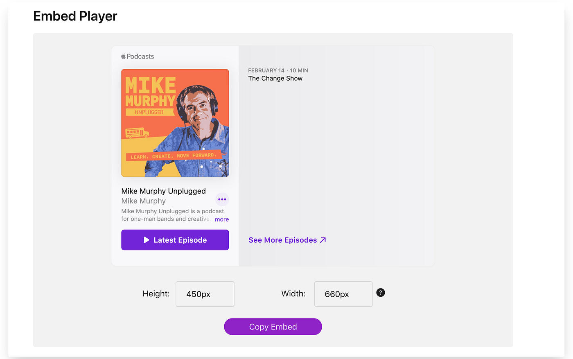Click the 'Height:' label
The width and height of the screenshot is (573, 359).
(156, 294)
